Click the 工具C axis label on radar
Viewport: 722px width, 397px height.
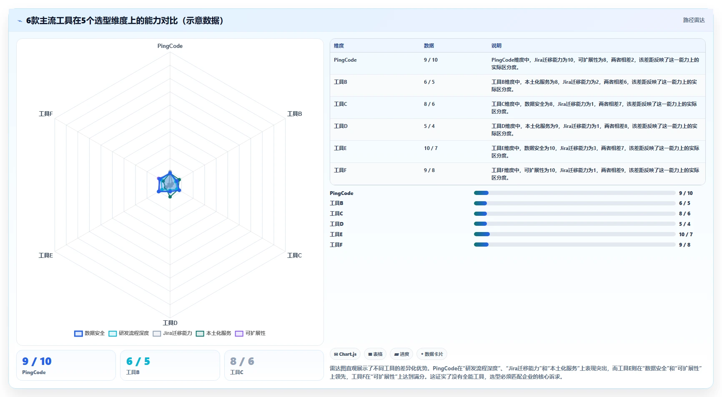pos(295,255)
